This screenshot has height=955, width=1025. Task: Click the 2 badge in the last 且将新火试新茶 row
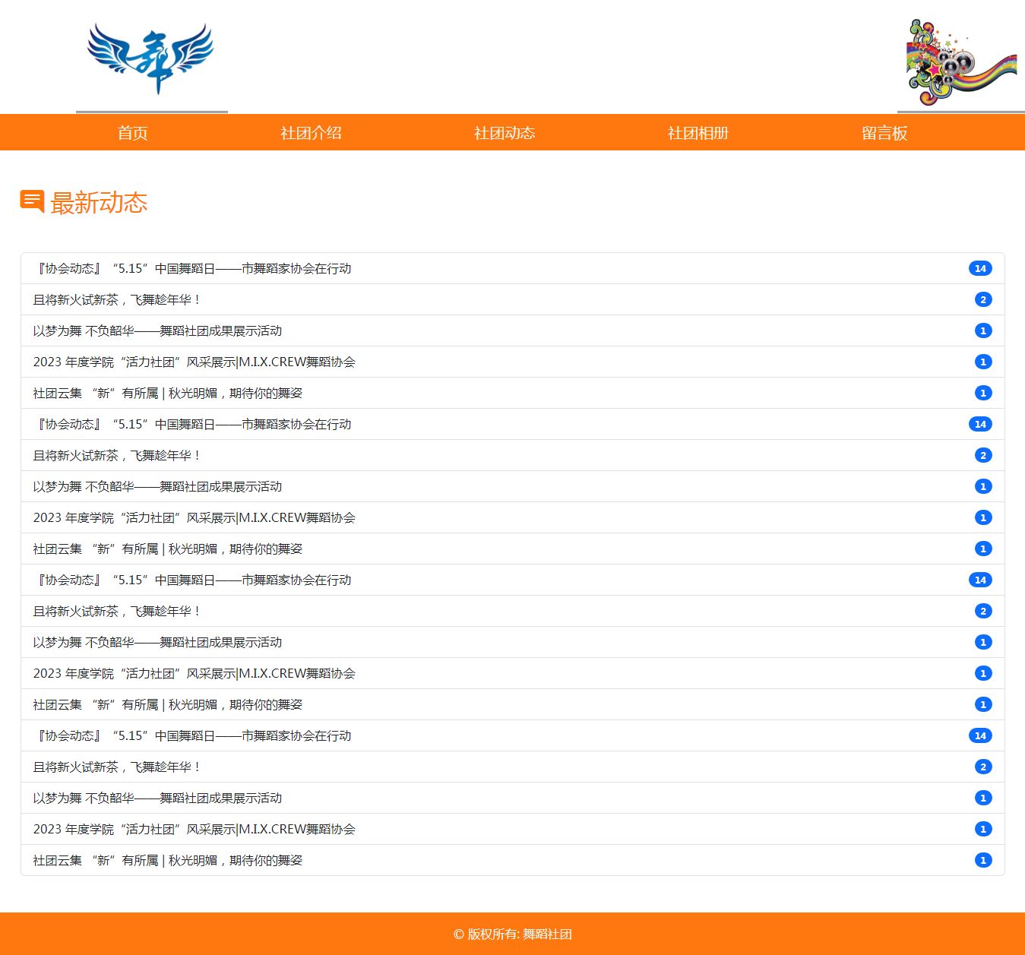pyautogui.click(x=983, y=767)
